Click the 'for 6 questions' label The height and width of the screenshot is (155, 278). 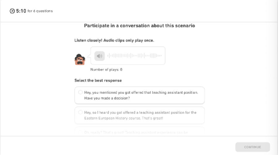point(40,11)
